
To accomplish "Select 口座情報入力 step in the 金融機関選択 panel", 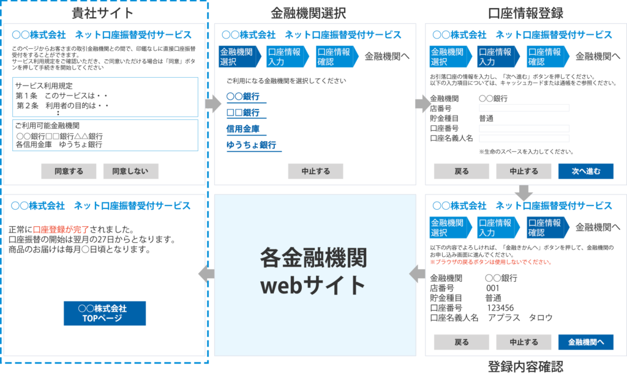I will pos(287,56).
